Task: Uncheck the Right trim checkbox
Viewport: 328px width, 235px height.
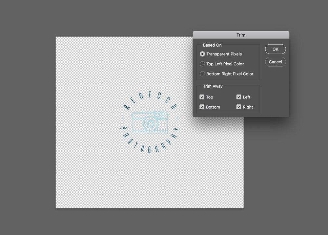Action: coord(239,107)
